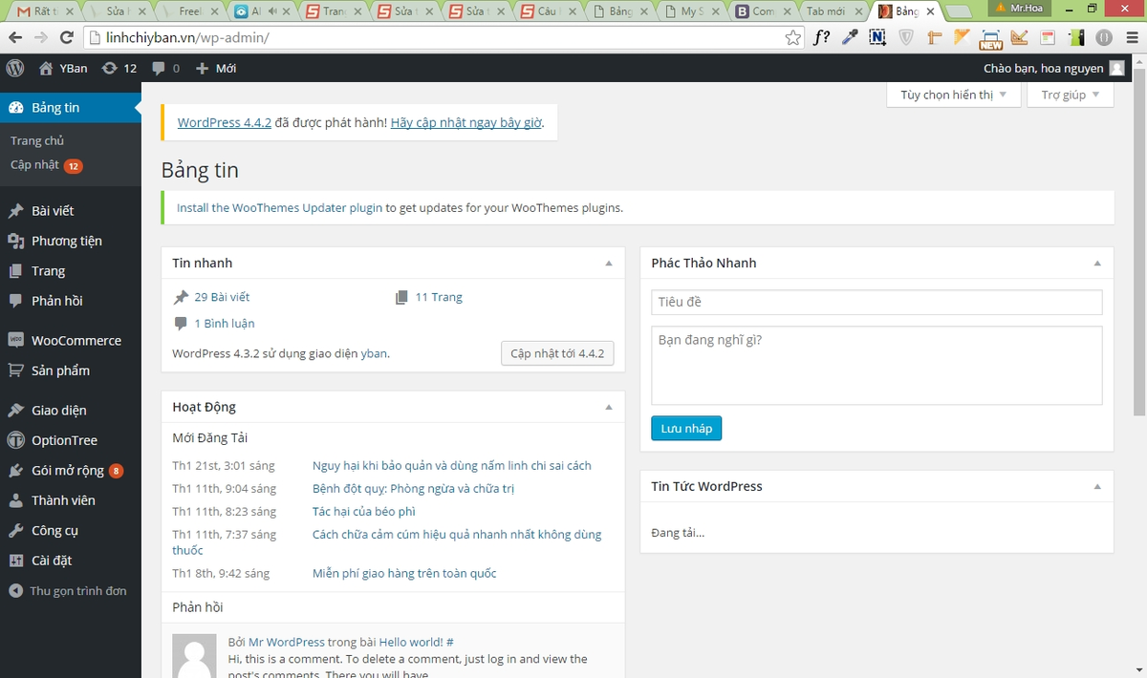The width and height of the screenshot is (1147, 678).
Task: Visit site via YBan home icon
Action: click(63, 68)
